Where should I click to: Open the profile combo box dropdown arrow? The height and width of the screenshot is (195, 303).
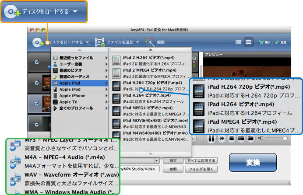pyautogui.click(x=156, y=160)
